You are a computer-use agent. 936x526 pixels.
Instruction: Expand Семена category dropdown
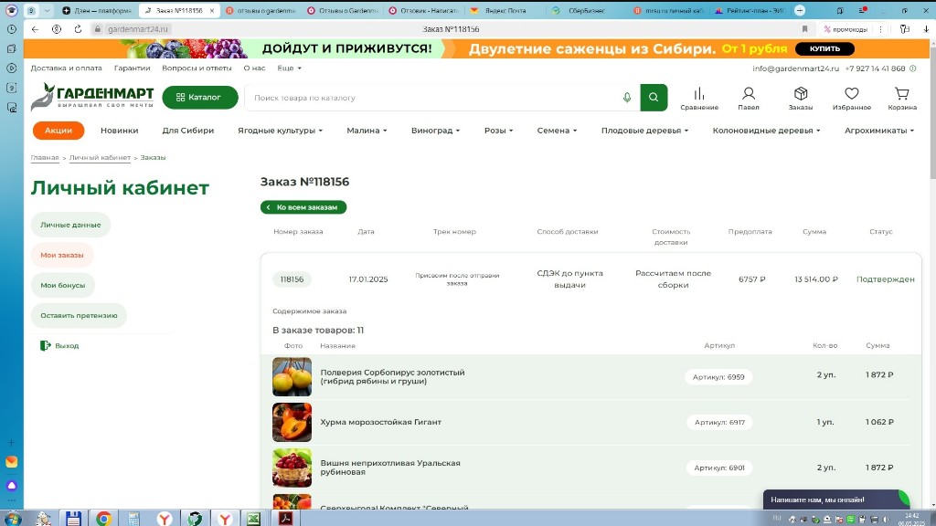point(557,130)
